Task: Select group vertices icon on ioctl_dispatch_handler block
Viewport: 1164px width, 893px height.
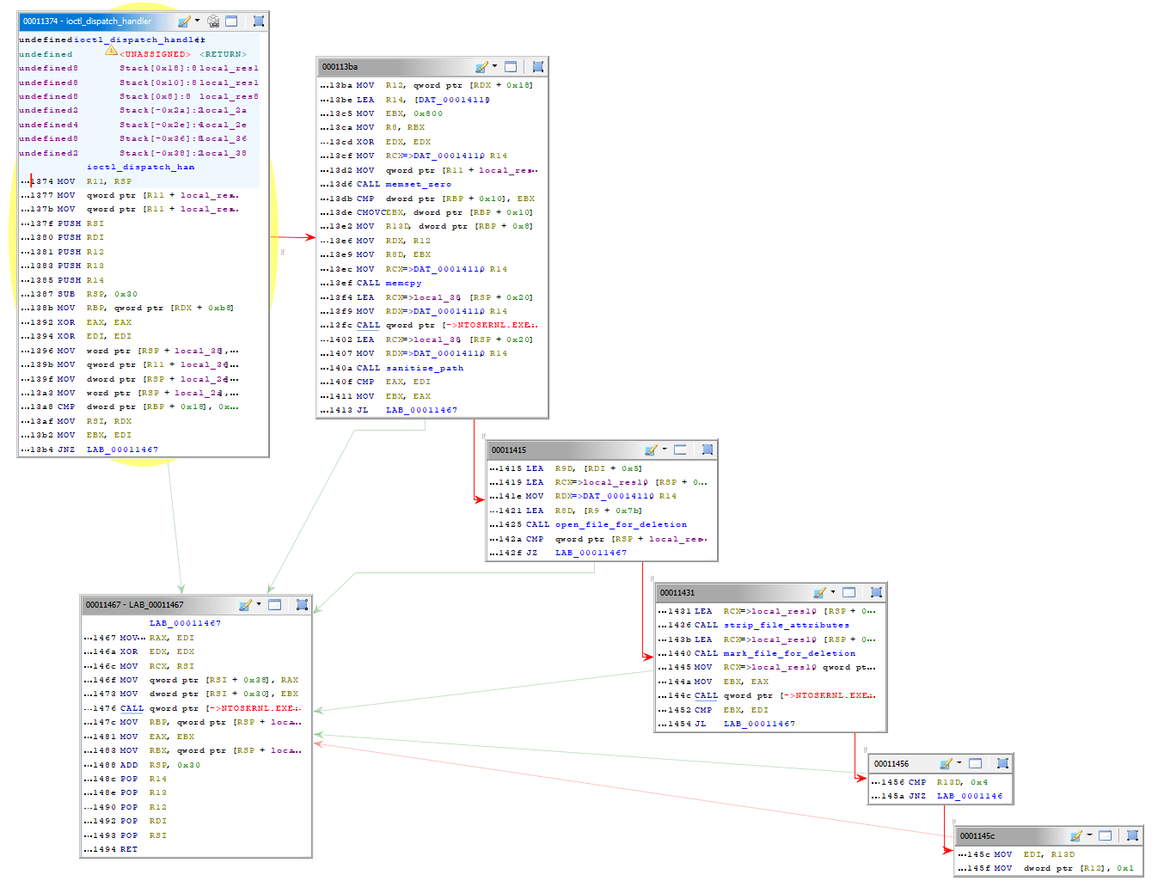Action: click(x=257, y=21)
